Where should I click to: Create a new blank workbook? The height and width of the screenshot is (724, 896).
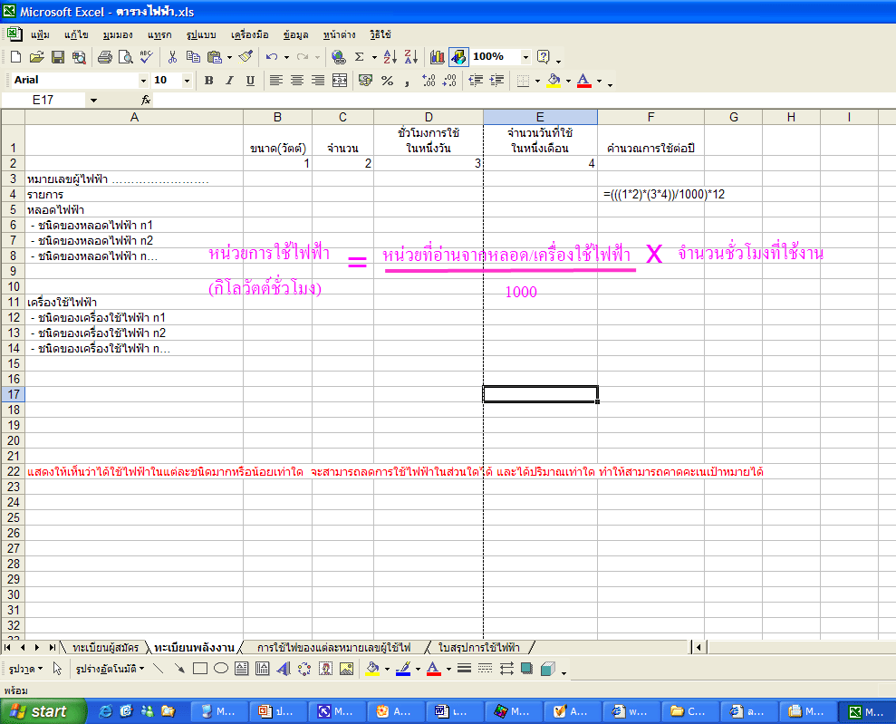pos(16,56)
